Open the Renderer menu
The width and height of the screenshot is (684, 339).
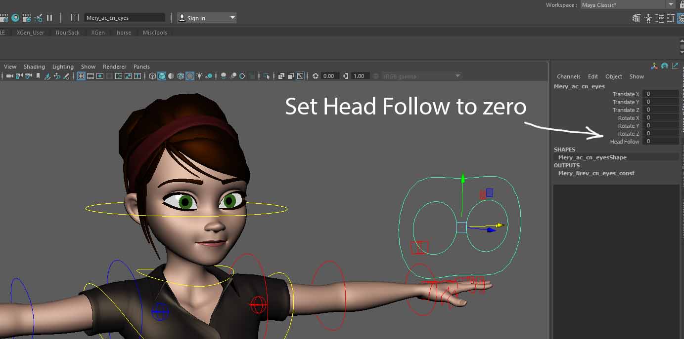114,66
